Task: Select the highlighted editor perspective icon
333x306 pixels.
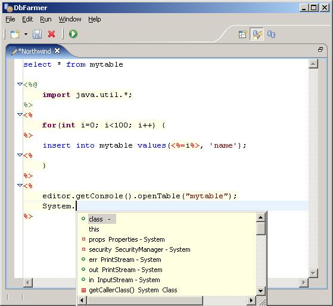Action: point(257,34)
